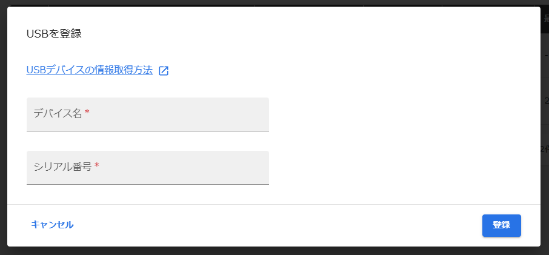
Task: Click the dark backdrop strip above the dialog
Action: pos(274,3)
